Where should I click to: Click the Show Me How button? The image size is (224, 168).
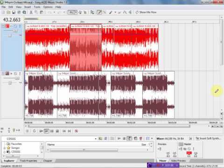pyautogui.click(x=146, y=12)
